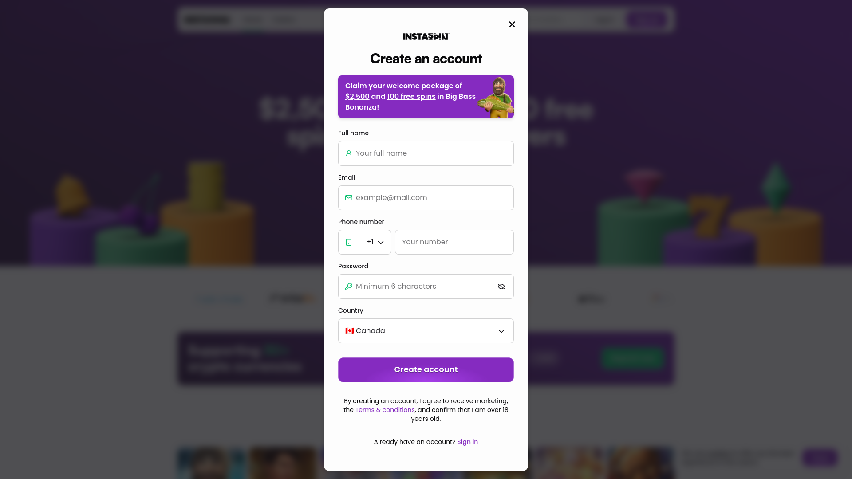Close the Create an account dialog
Viewport: 852px width, 479px height.
pyautogui.click(x=512, y=24)
